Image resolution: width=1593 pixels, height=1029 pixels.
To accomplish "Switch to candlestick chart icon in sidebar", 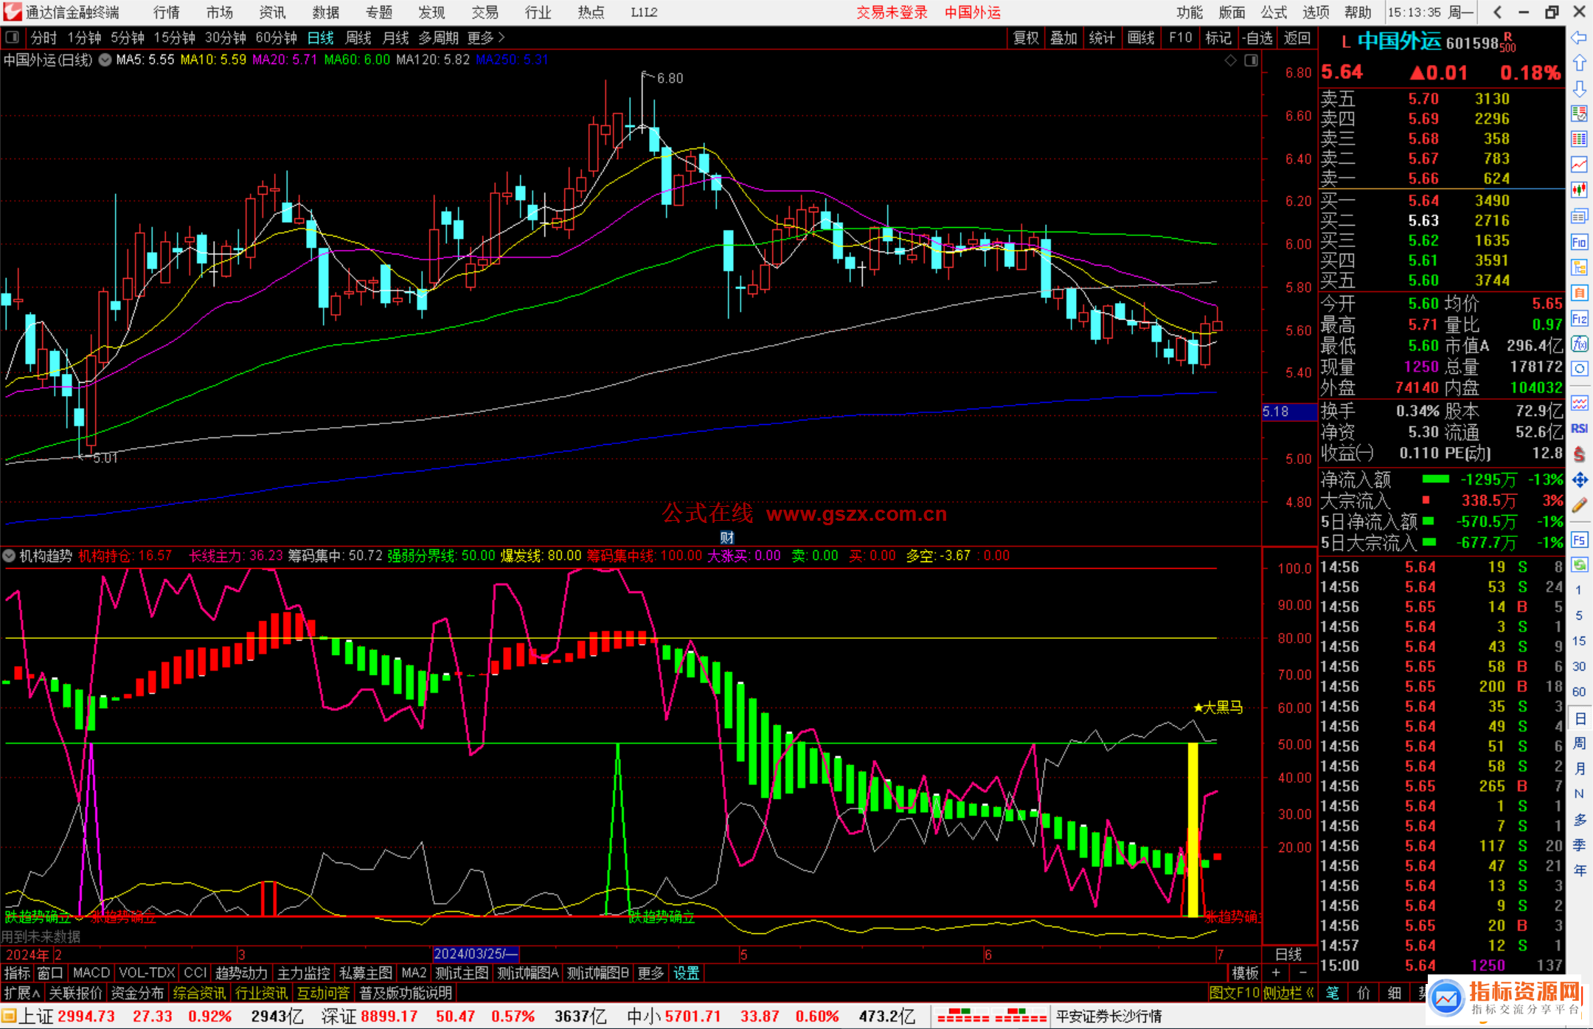I will click(1579, 190).
